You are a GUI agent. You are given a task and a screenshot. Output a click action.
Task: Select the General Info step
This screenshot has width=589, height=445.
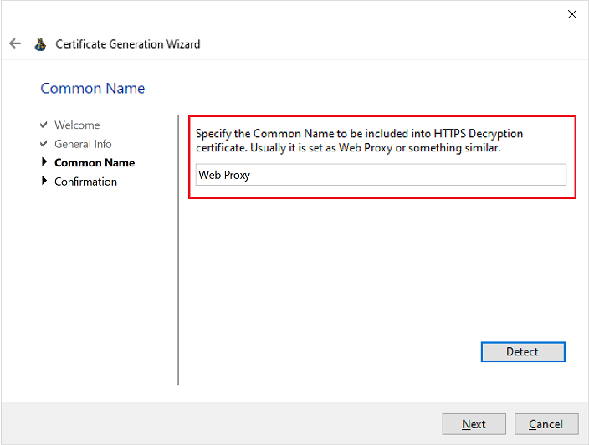tap(83, 144)
